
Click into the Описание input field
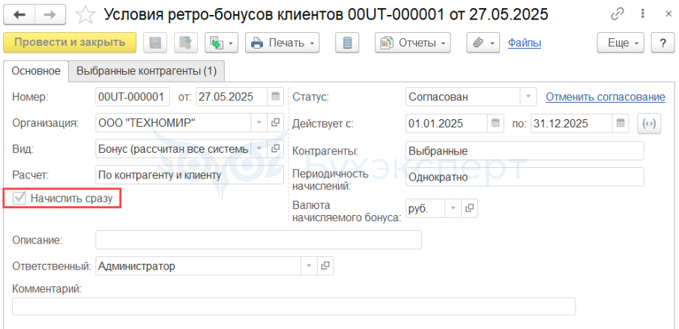(x=258, y=240)
